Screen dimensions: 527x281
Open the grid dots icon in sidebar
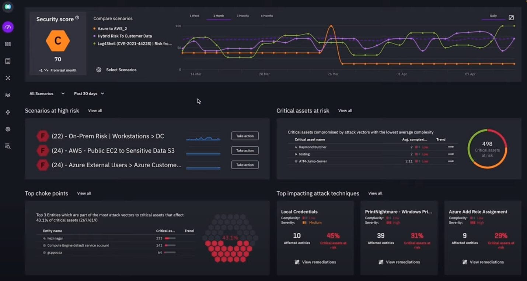8,44
